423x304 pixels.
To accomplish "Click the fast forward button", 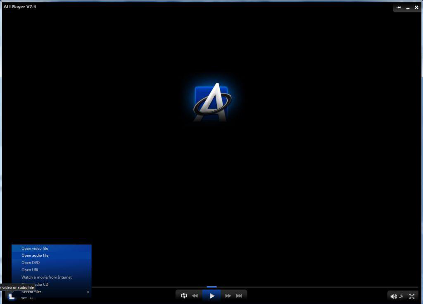I will click(x=228, y=296).
